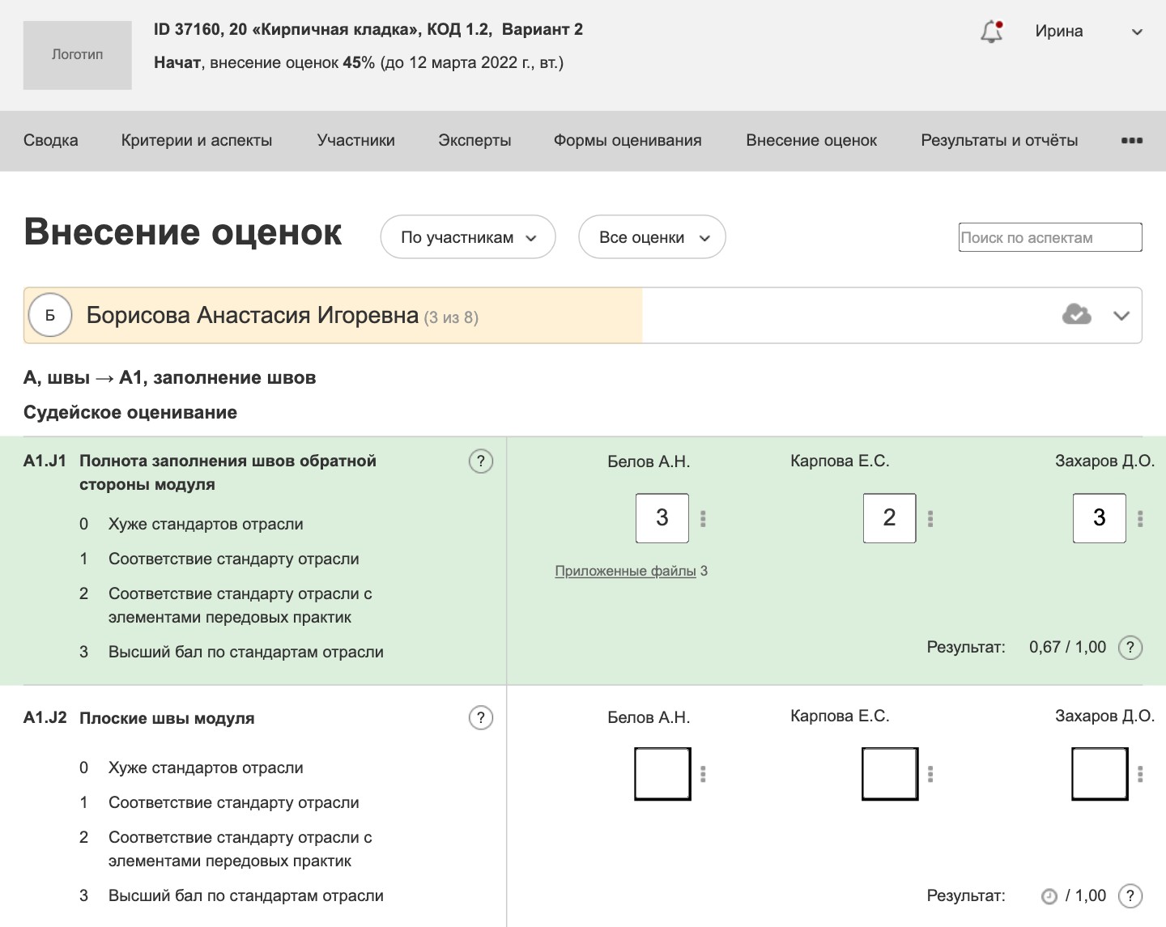Open options menu for Белов's A1.J1 score

click(703, 518)
